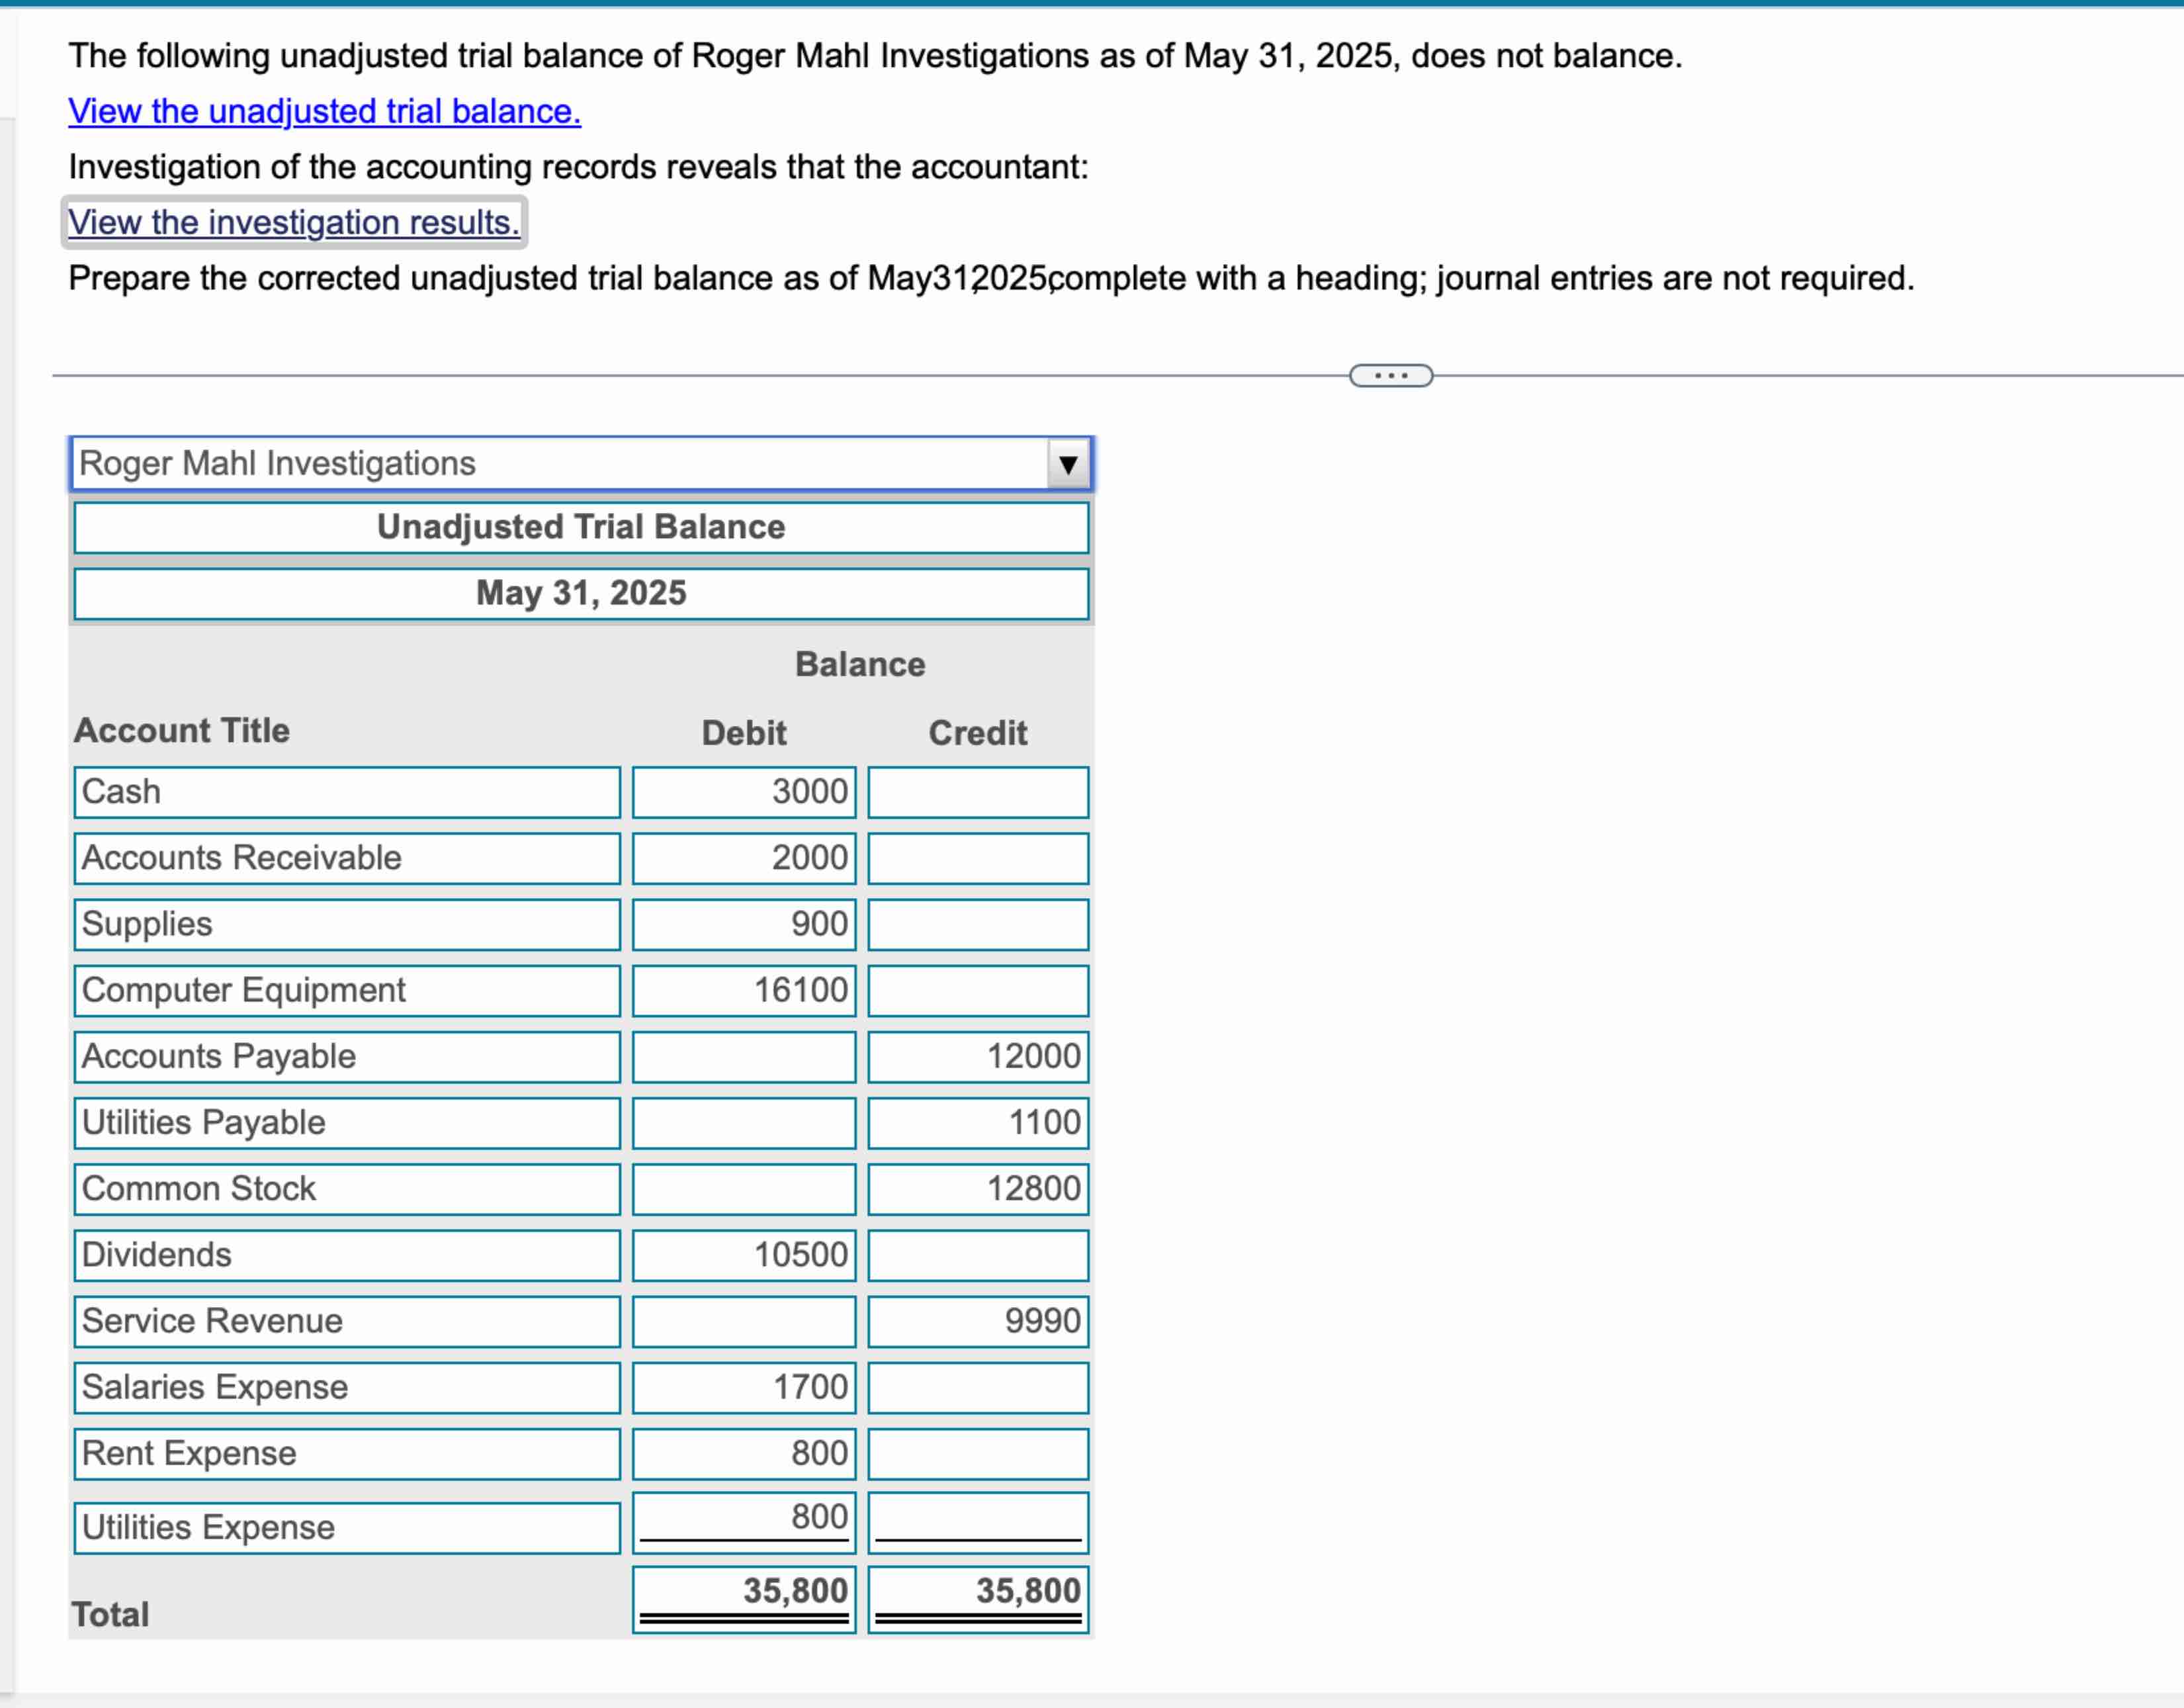Screen dimensions: 2184x1708
Task: Click the Accounts Receivable account title field
Action: click(346, 858)
